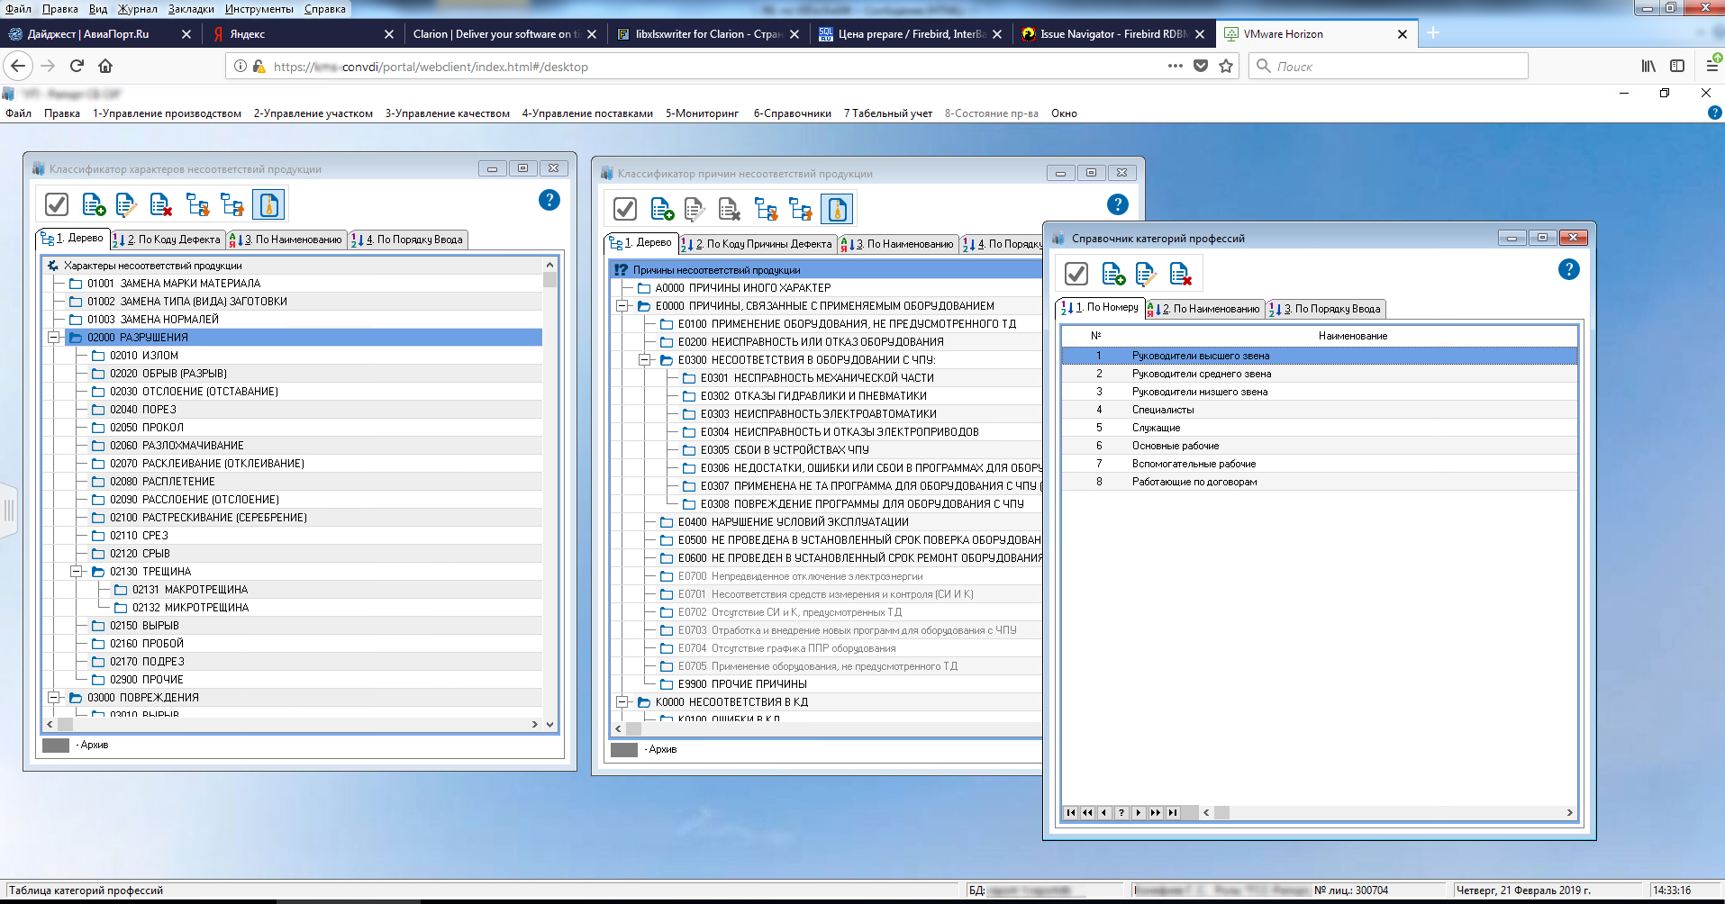Add new record in causes classifier toolbar

point(662,210)
